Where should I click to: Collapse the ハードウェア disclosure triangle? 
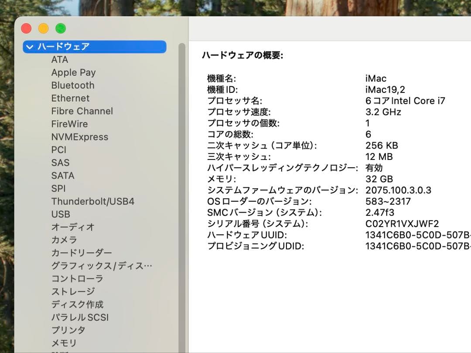(x=29, y=47)
